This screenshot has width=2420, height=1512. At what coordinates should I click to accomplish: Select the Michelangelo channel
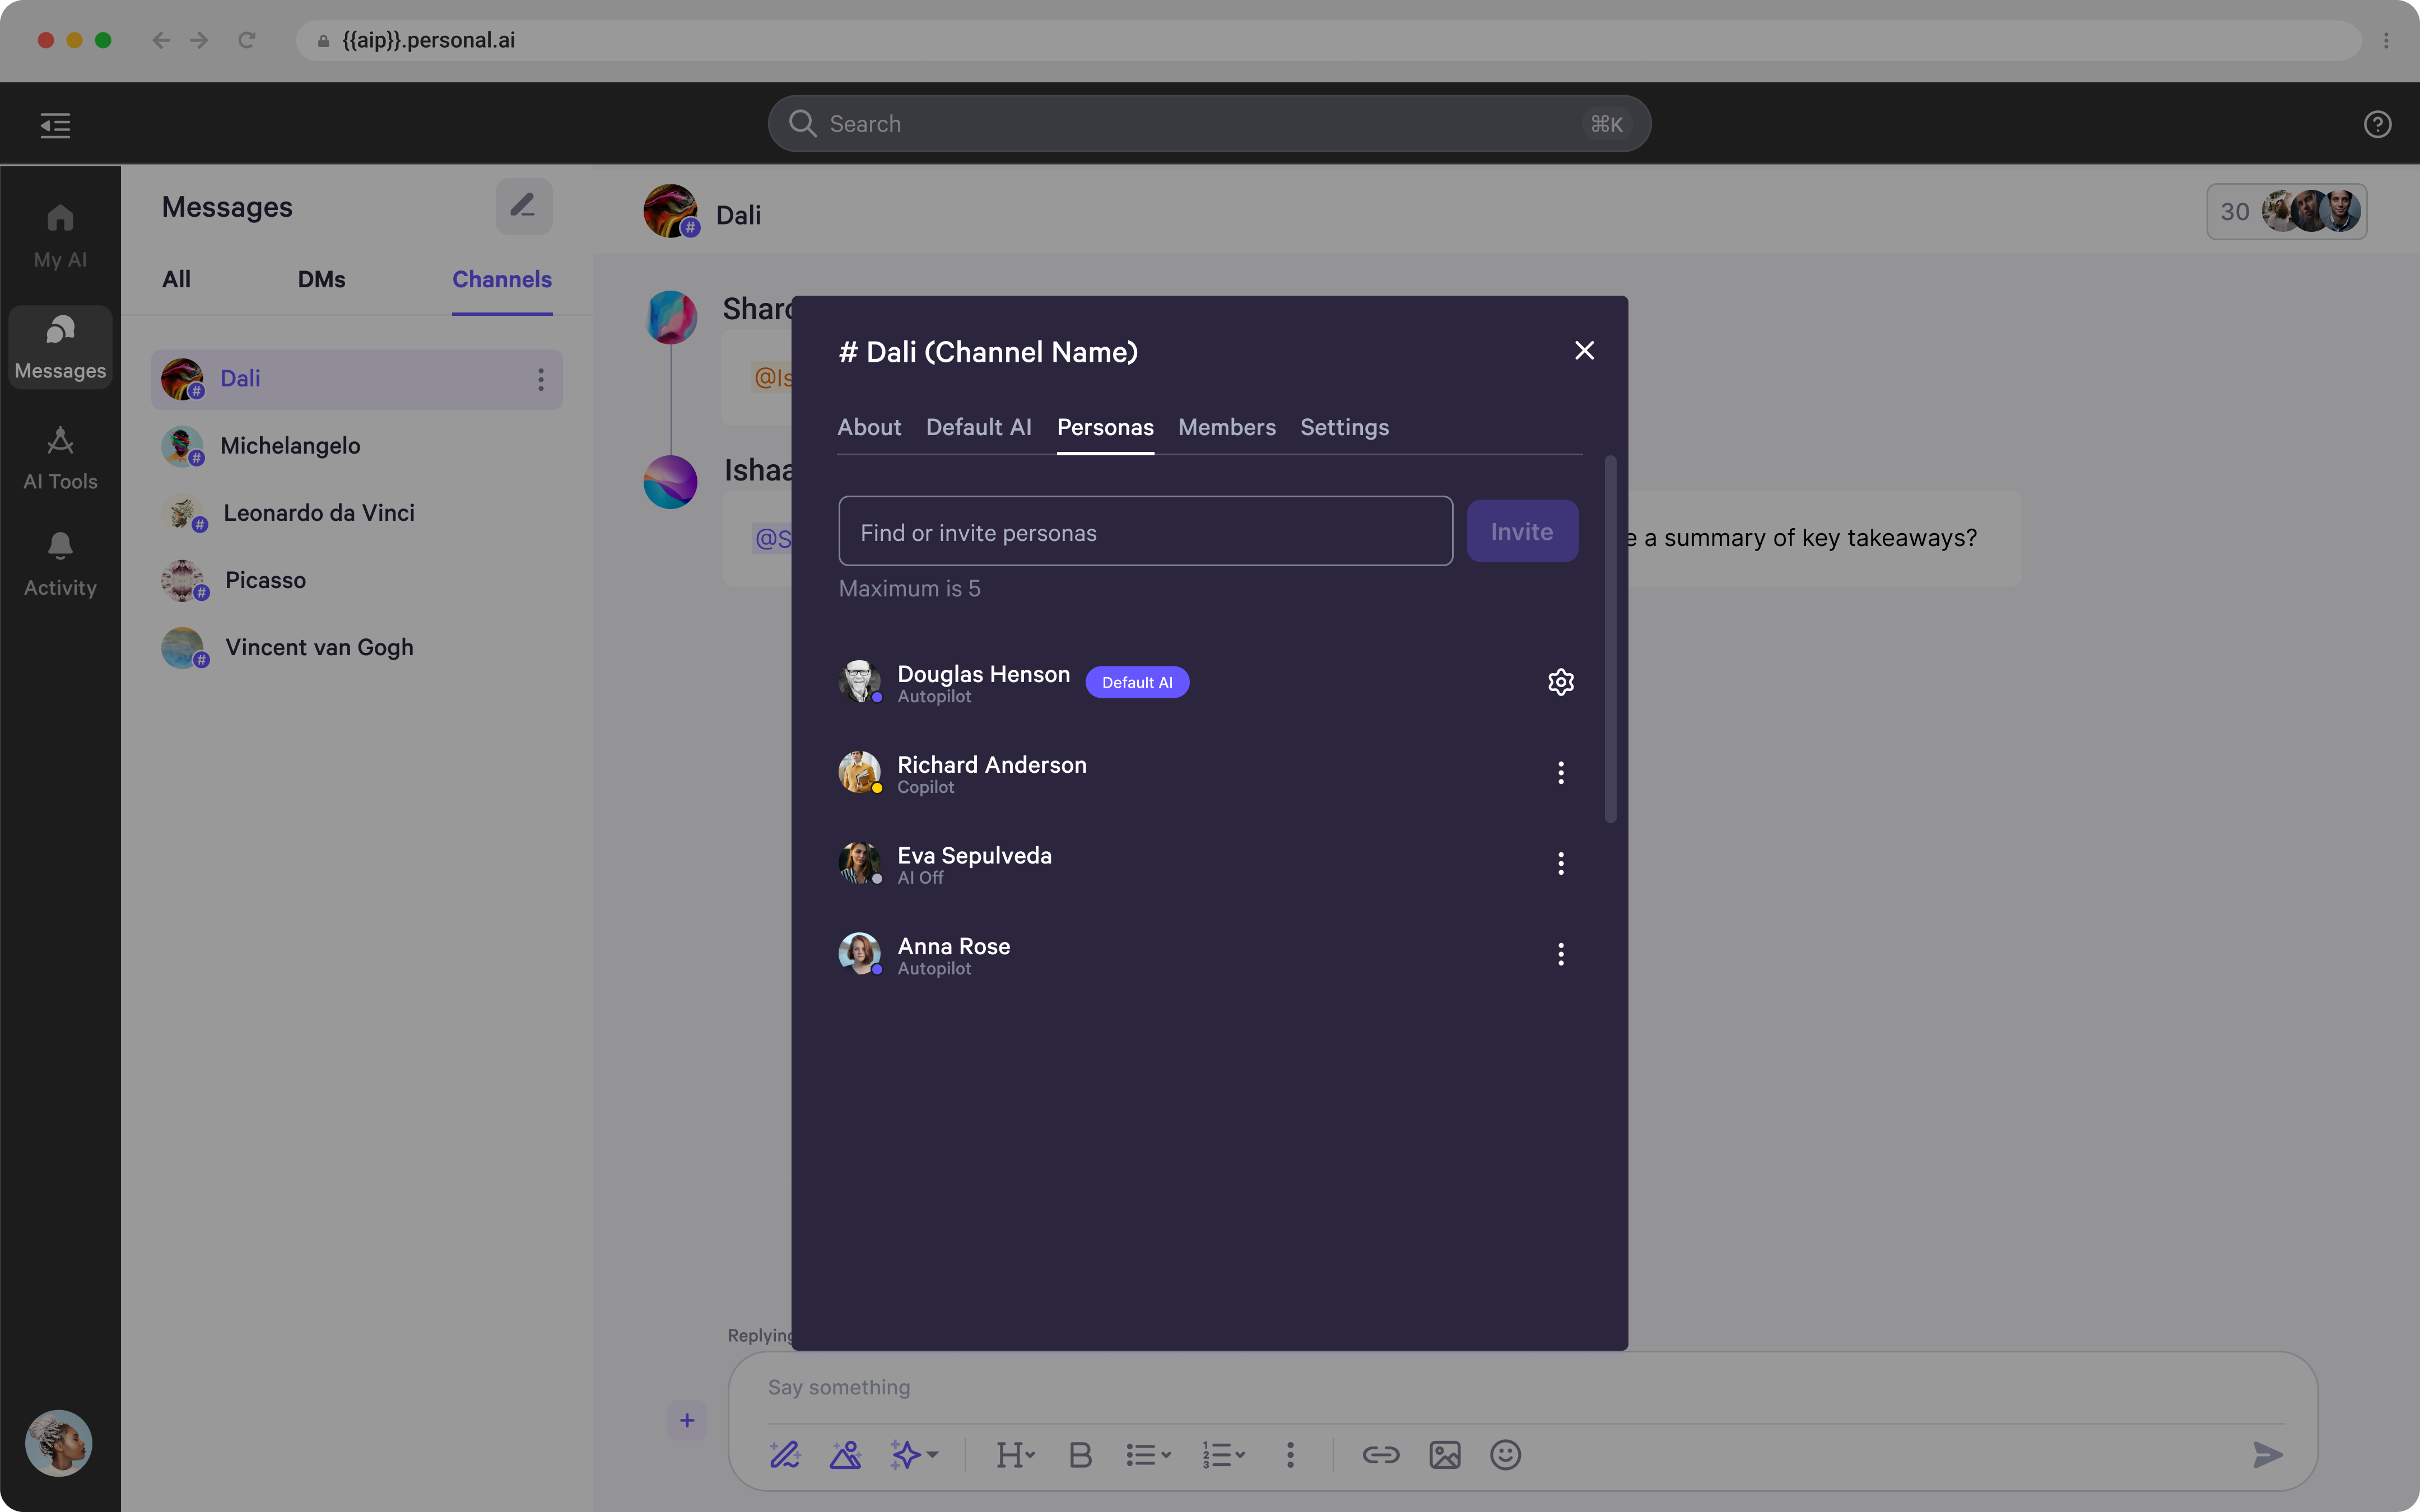point(290,446)
